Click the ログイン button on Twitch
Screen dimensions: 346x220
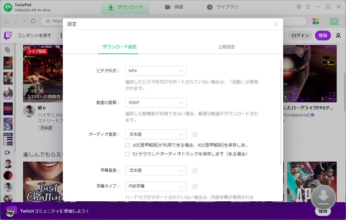(300, 36)
